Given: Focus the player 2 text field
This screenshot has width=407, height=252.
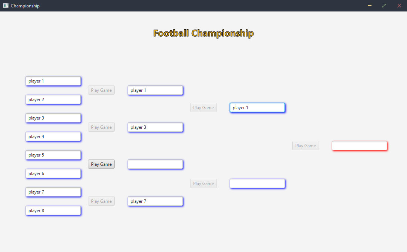Looking at the screenshot, I should coord(53,100).
